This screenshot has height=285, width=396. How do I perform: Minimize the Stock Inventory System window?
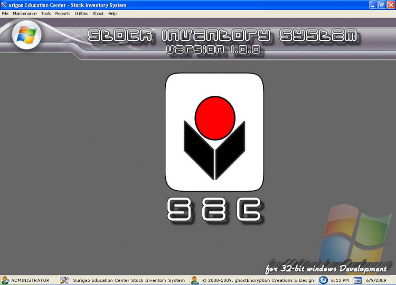373,5
